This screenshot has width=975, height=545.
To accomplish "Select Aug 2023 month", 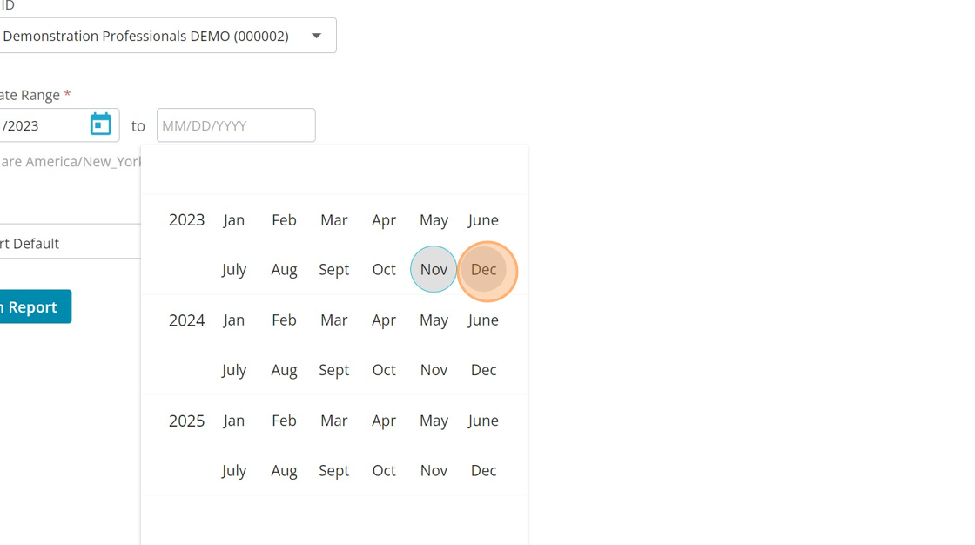I will click(284, 270).
